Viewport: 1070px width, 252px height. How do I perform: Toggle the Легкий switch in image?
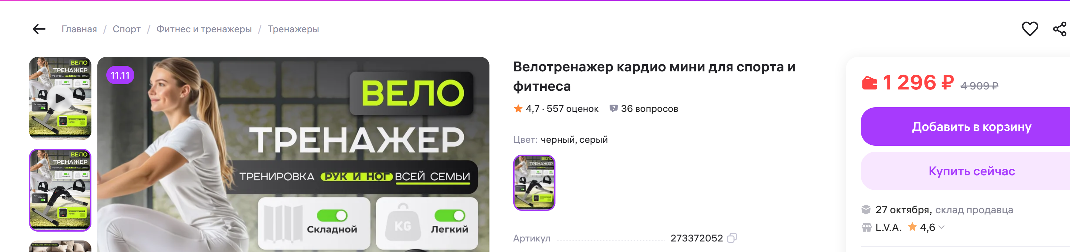[x=450, y=215]
